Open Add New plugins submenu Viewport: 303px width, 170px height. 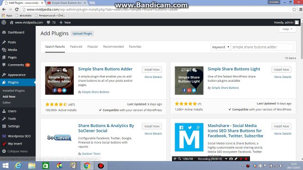[9, 96]
